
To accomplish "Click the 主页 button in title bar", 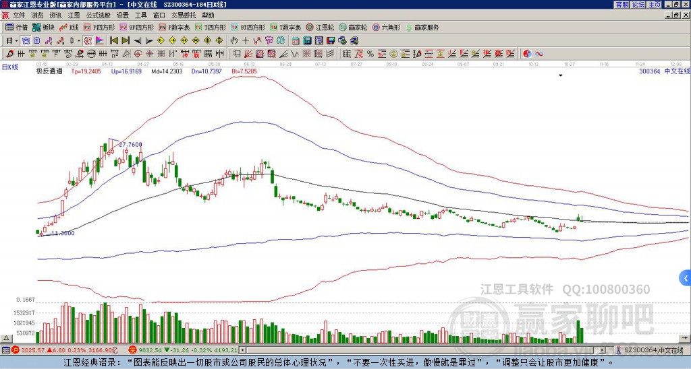I will [x=655, y=5].
